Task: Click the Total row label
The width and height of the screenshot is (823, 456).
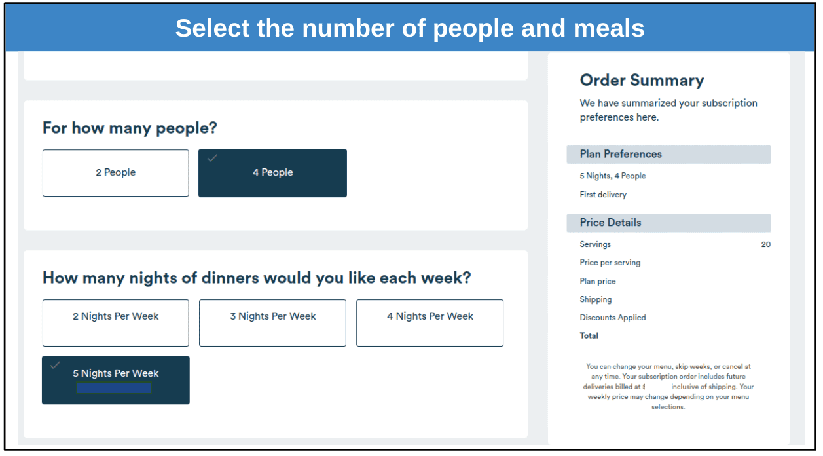Action: click(589, 335)
